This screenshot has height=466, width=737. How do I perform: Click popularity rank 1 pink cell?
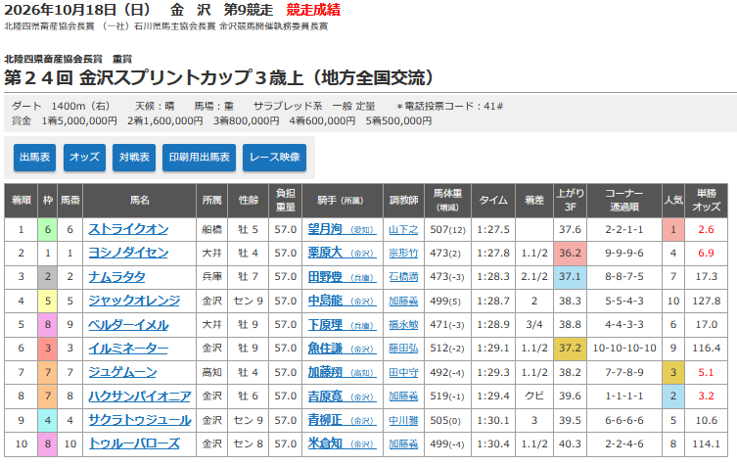click(673, 229)
